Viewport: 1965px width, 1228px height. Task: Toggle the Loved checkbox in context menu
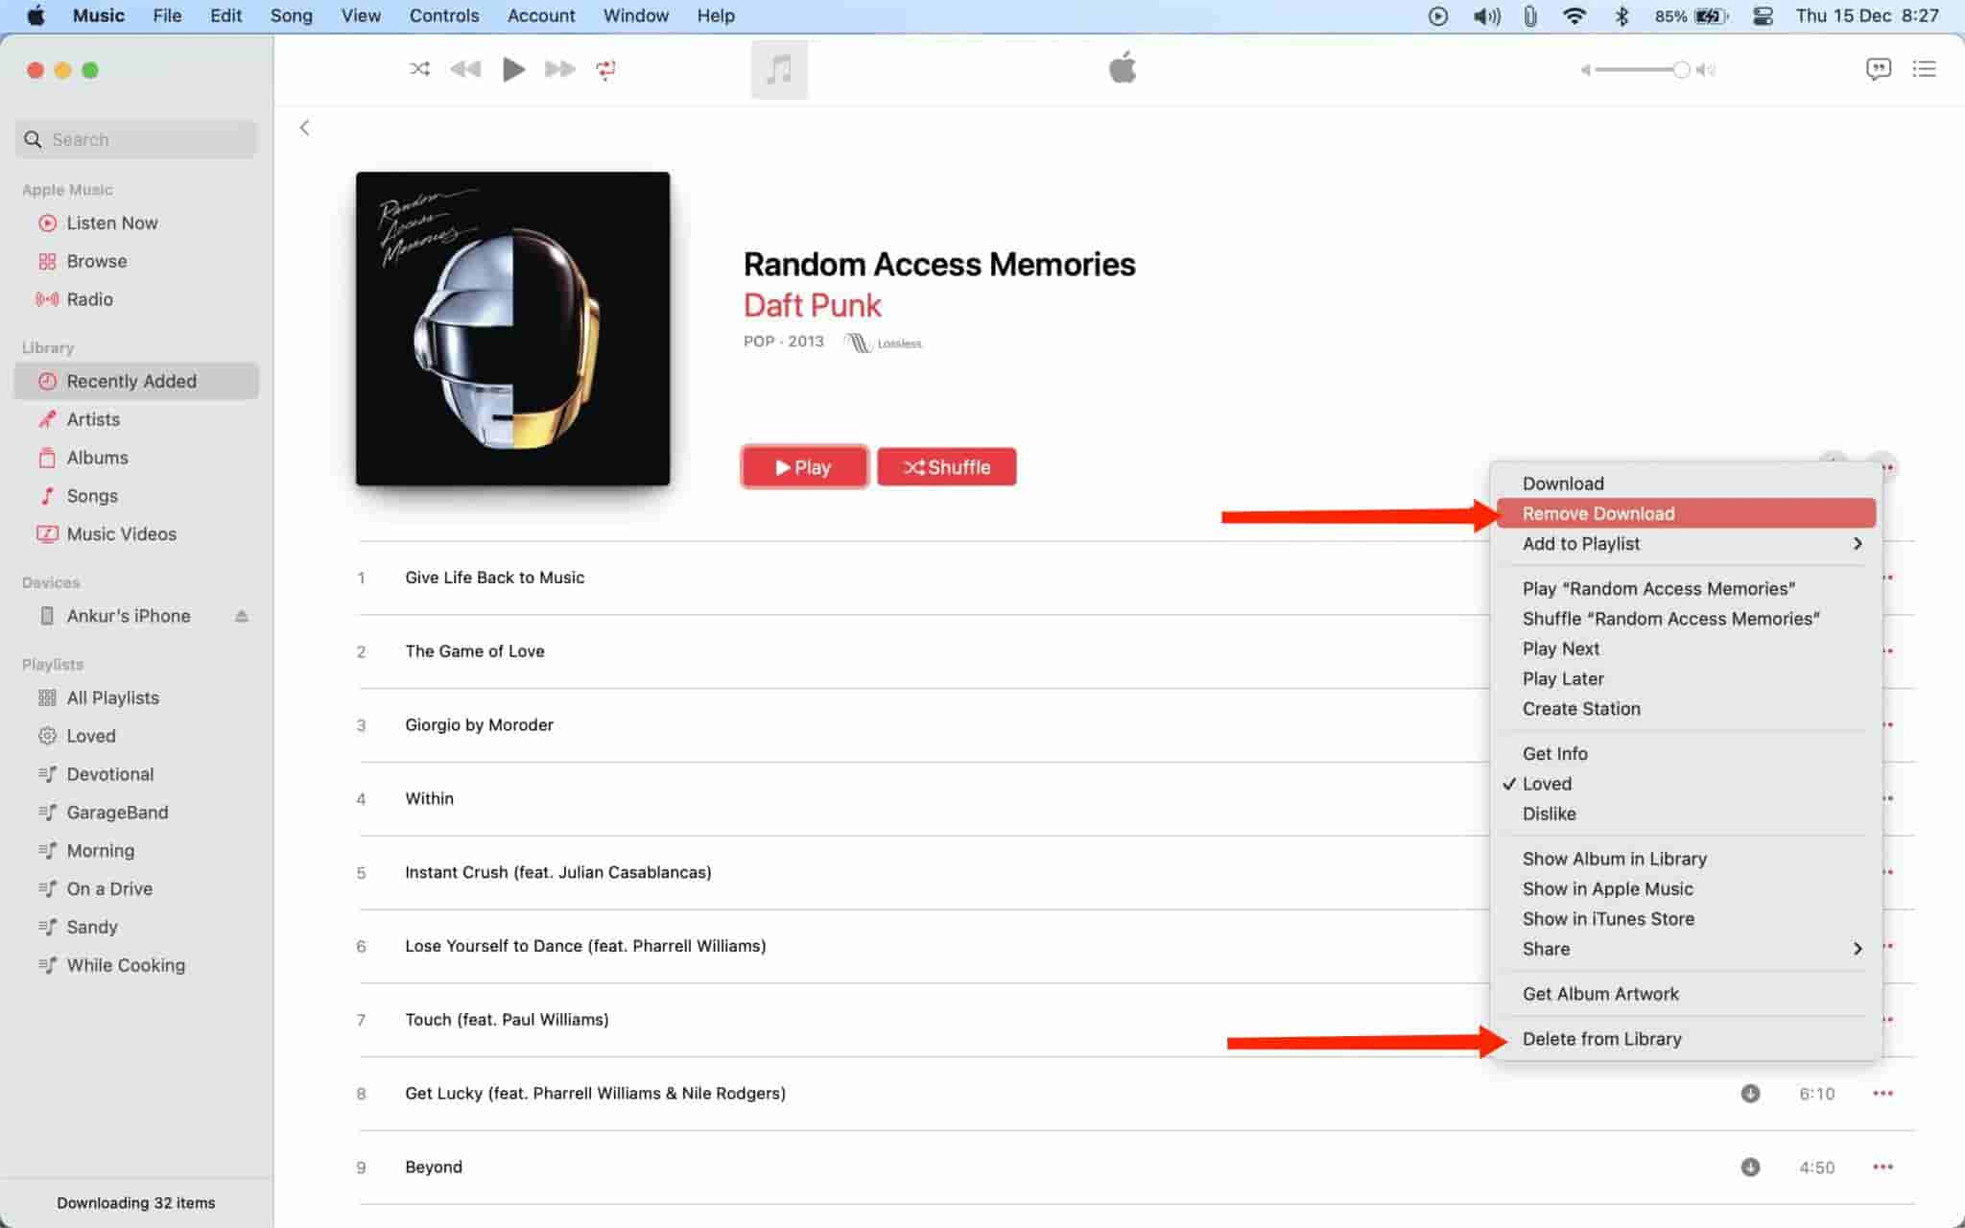point(1547,782)
